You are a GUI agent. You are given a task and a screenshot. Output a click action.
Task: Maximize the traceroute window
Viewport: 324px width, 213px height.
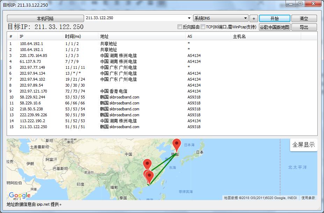(300, 4)
